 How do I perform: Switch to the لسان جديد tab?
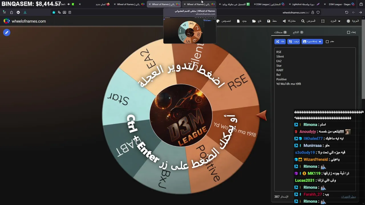pos(95,4)
